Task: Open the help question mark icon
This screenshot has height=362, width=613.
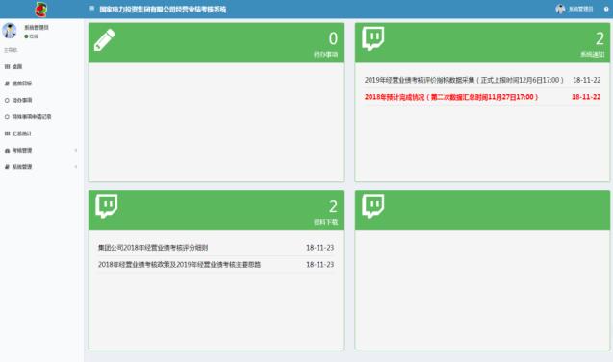Action: (606, 9)
